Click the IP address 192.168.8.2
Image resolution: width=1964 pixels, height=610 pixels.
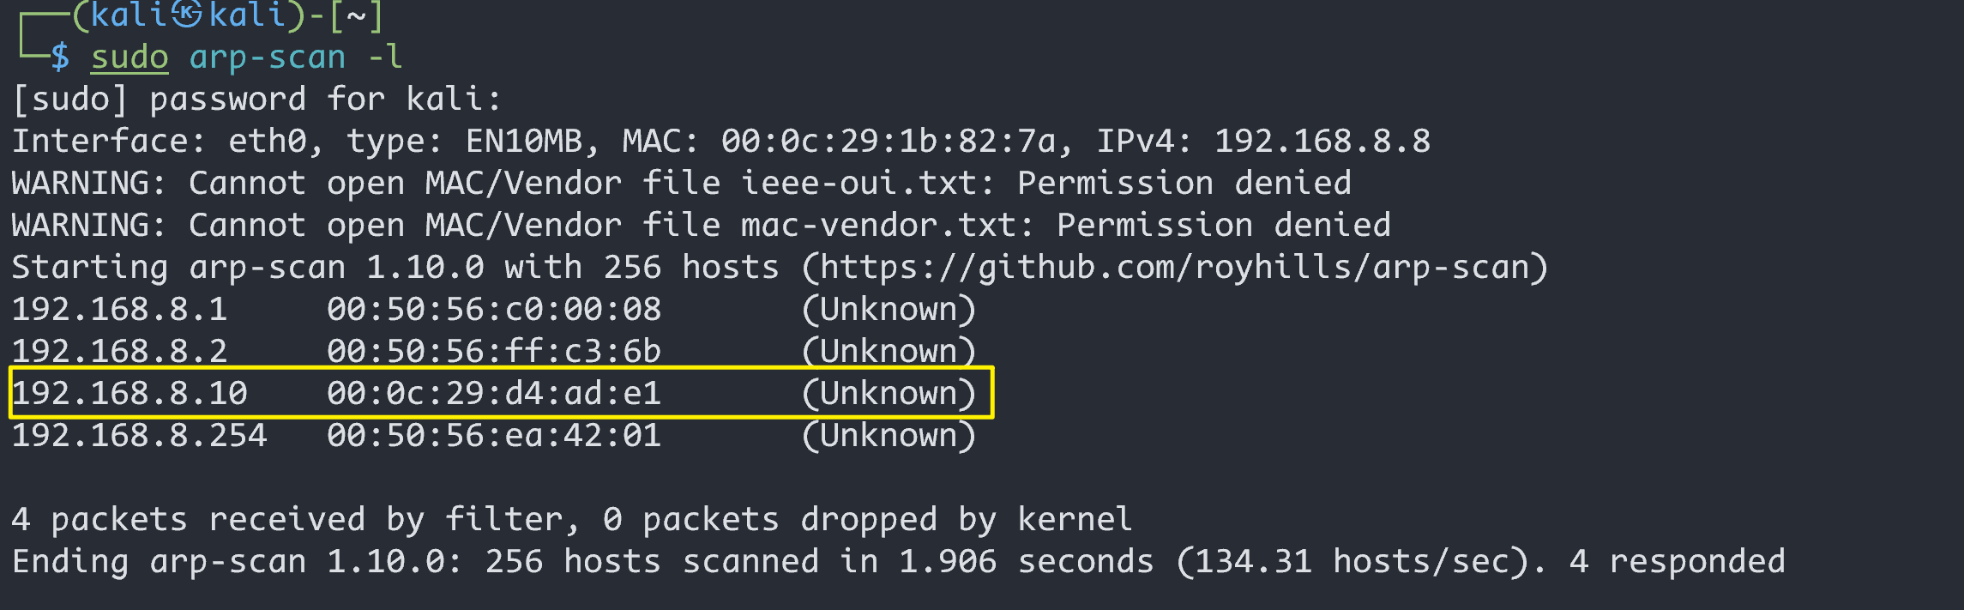(119, 352)
